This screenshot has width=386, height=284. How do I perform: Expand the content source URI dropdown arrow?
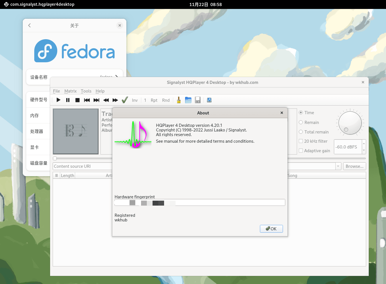338,166
